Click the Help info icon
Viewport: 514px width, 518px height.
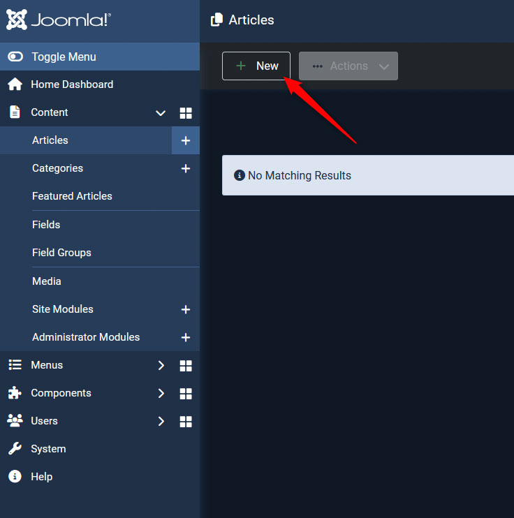[15, 476]
